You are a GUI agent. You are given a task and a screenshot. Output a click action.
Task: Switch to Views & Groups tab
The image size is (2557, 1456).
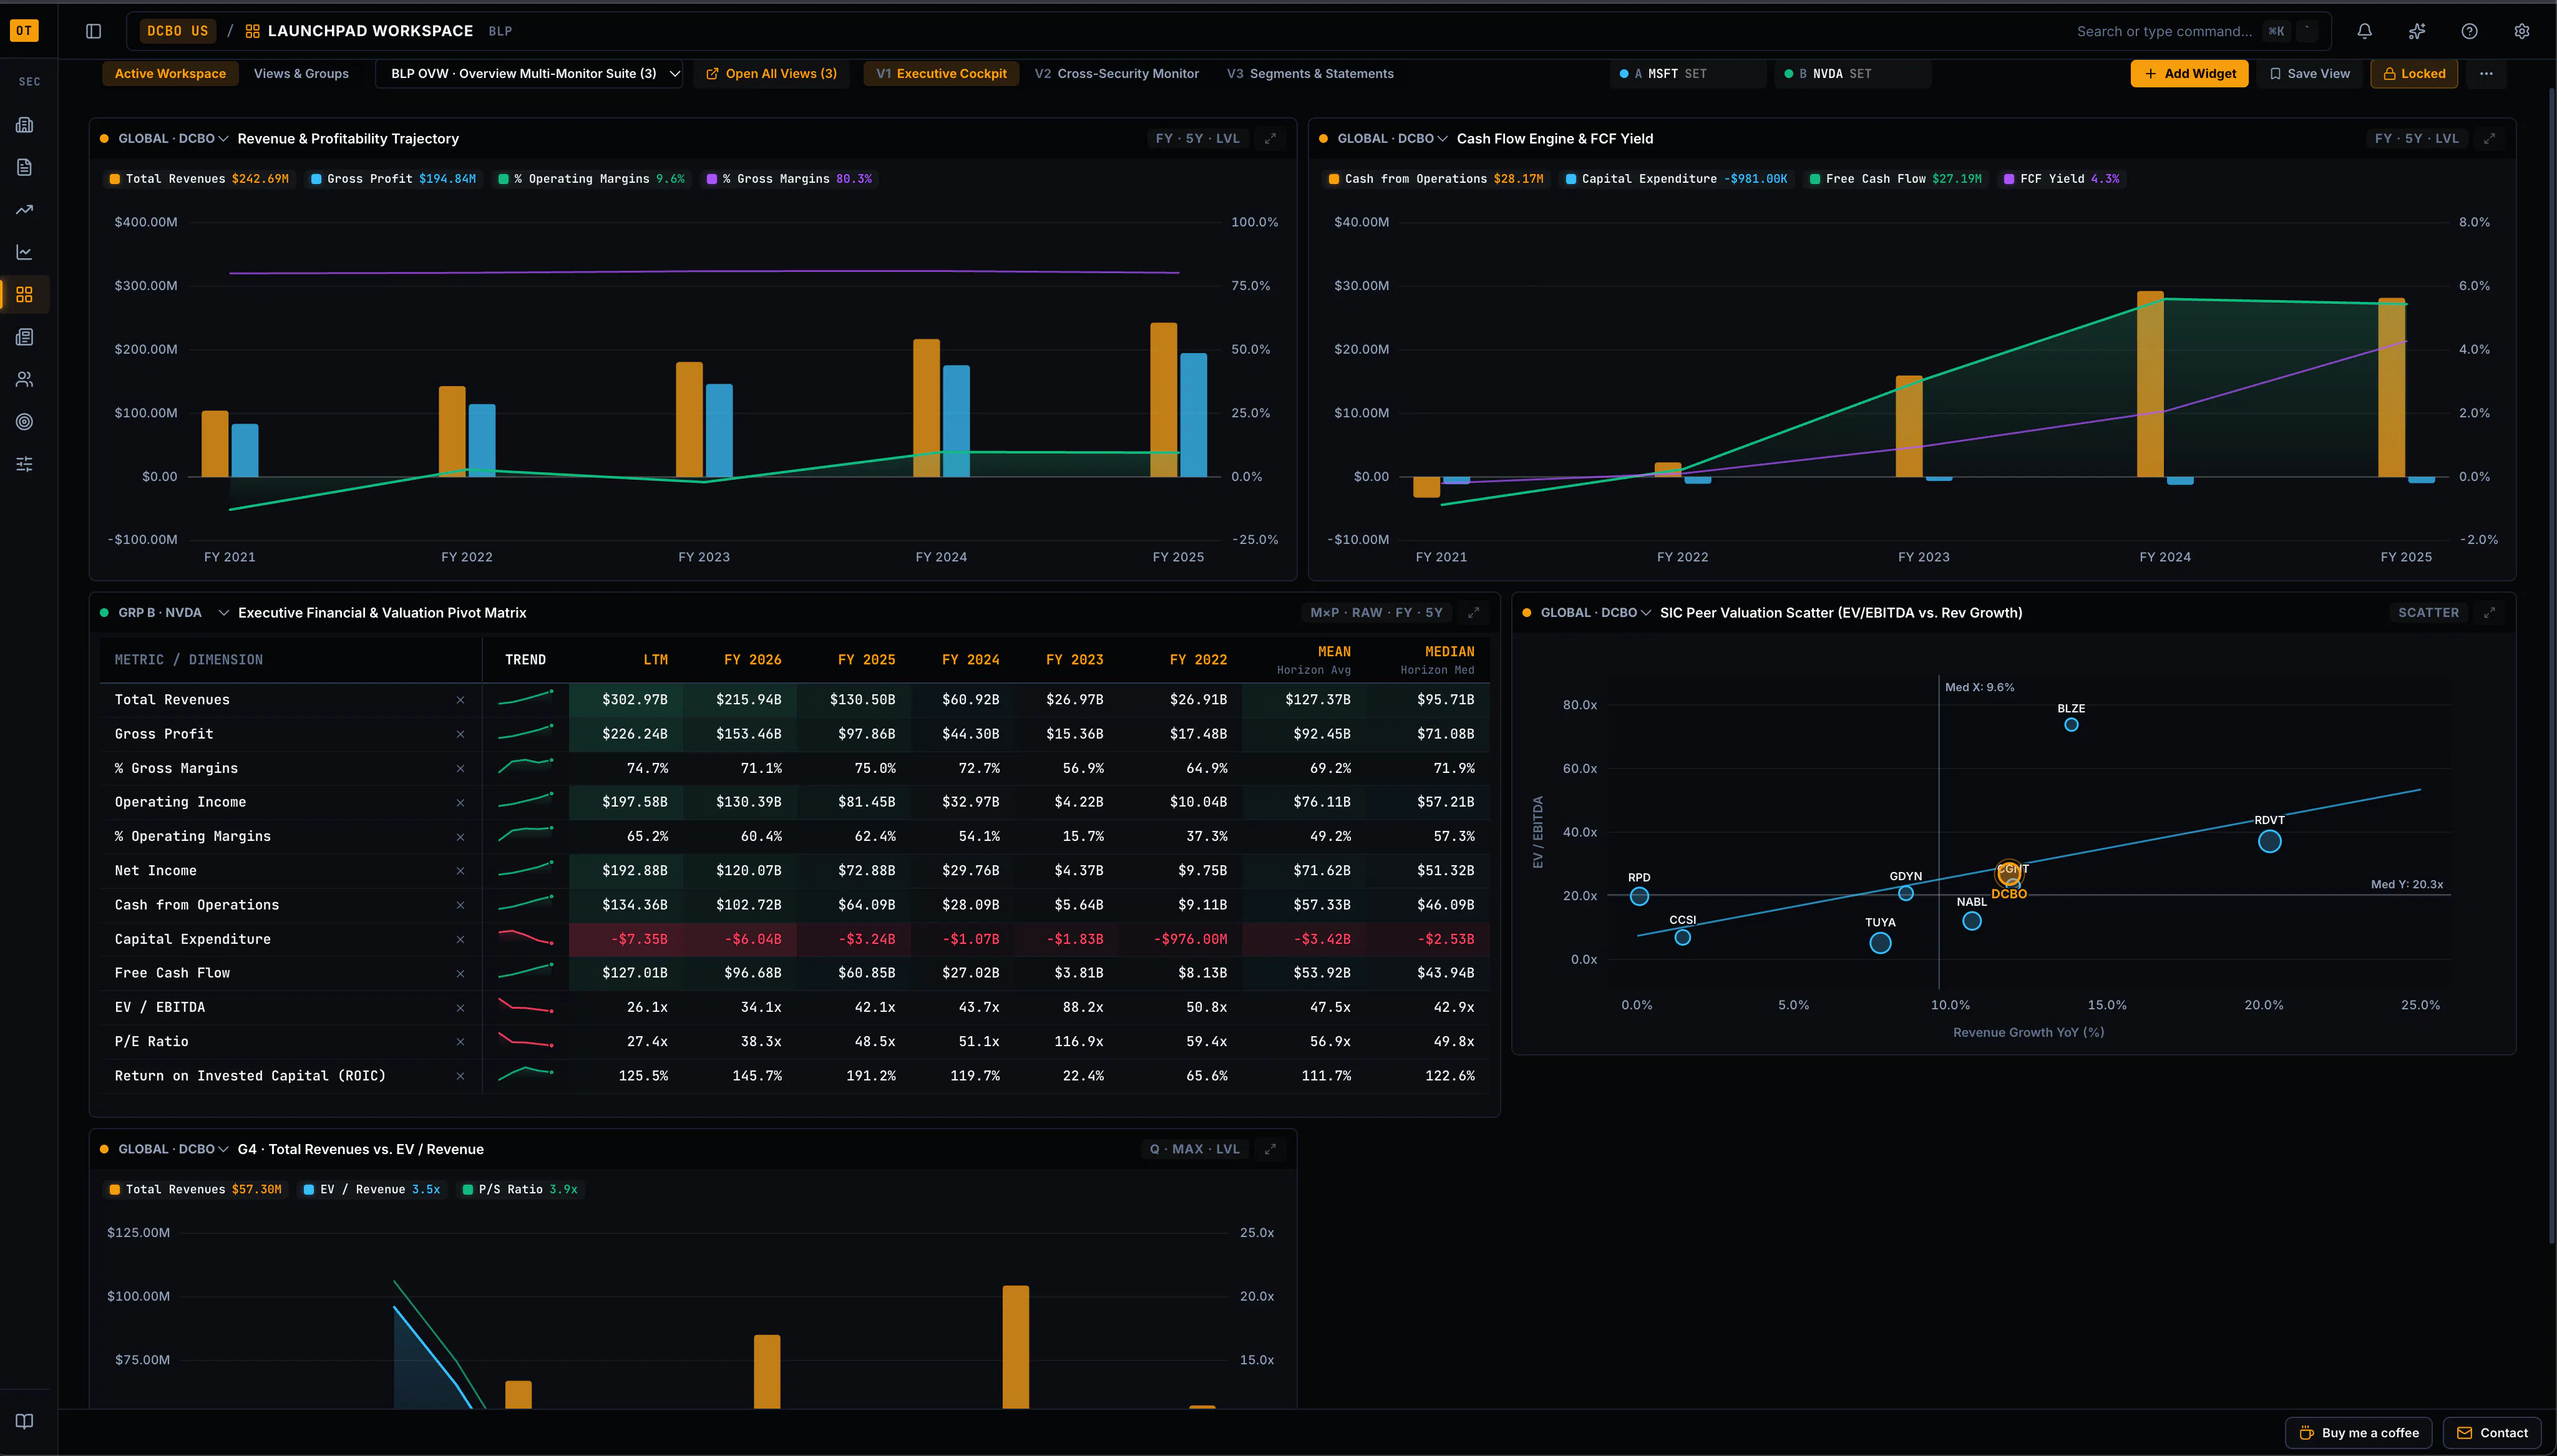click(x=301, y=74)
